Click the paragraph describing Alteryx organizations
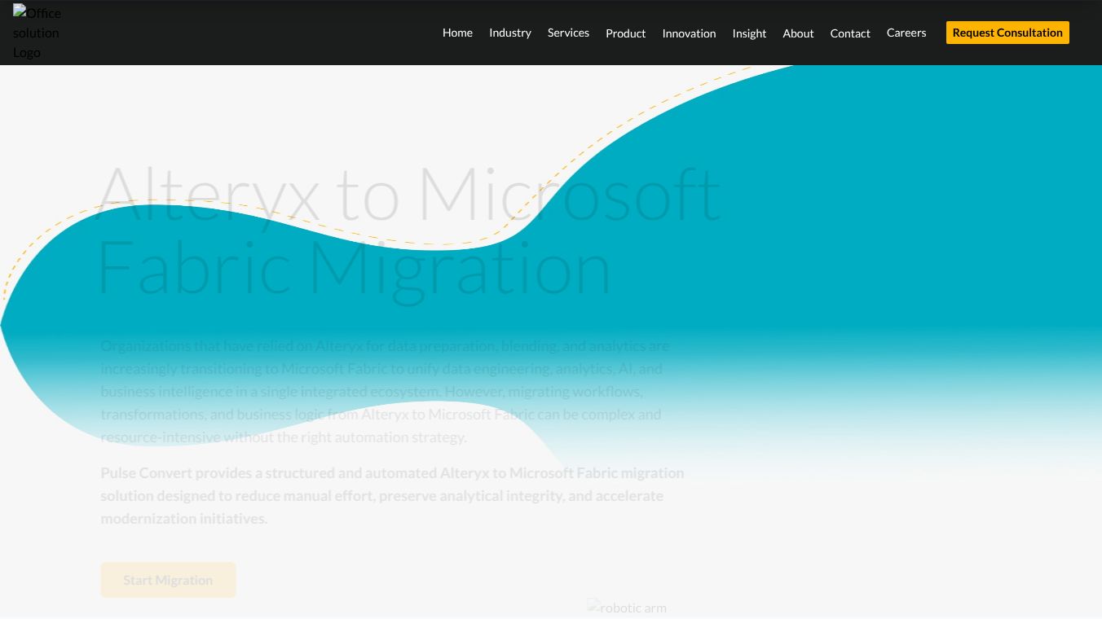This screenshot has height=619, width=1102. [x=385, y=391]
